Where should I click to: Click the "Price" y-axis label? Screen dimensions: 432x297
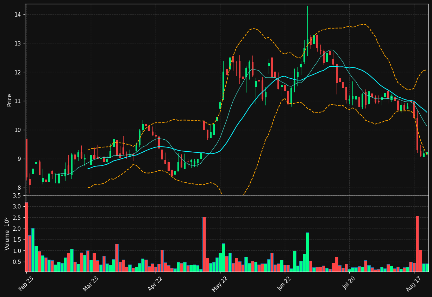(x=10, y=100)
